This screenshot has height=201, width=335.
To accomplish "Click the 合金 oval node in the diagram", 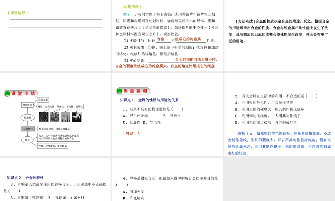I will pyautogui.click(x=27, y=140).
